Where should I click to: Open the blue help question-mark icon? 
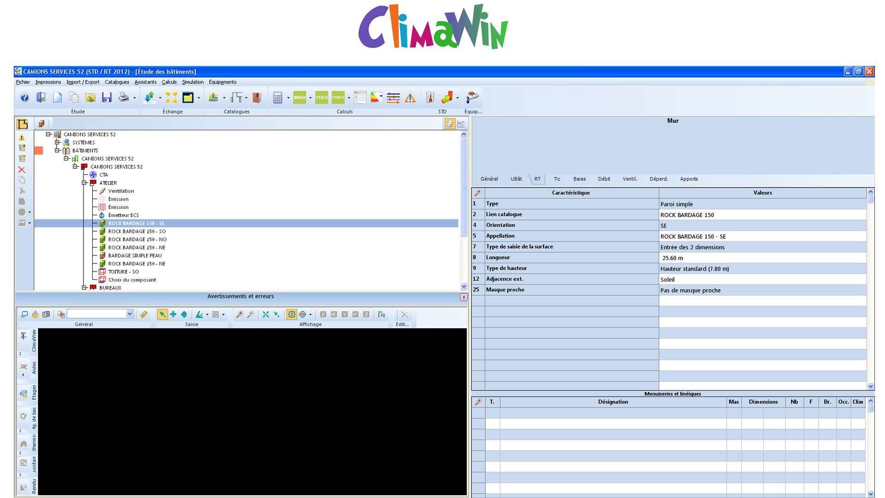[x=24, y=97]
